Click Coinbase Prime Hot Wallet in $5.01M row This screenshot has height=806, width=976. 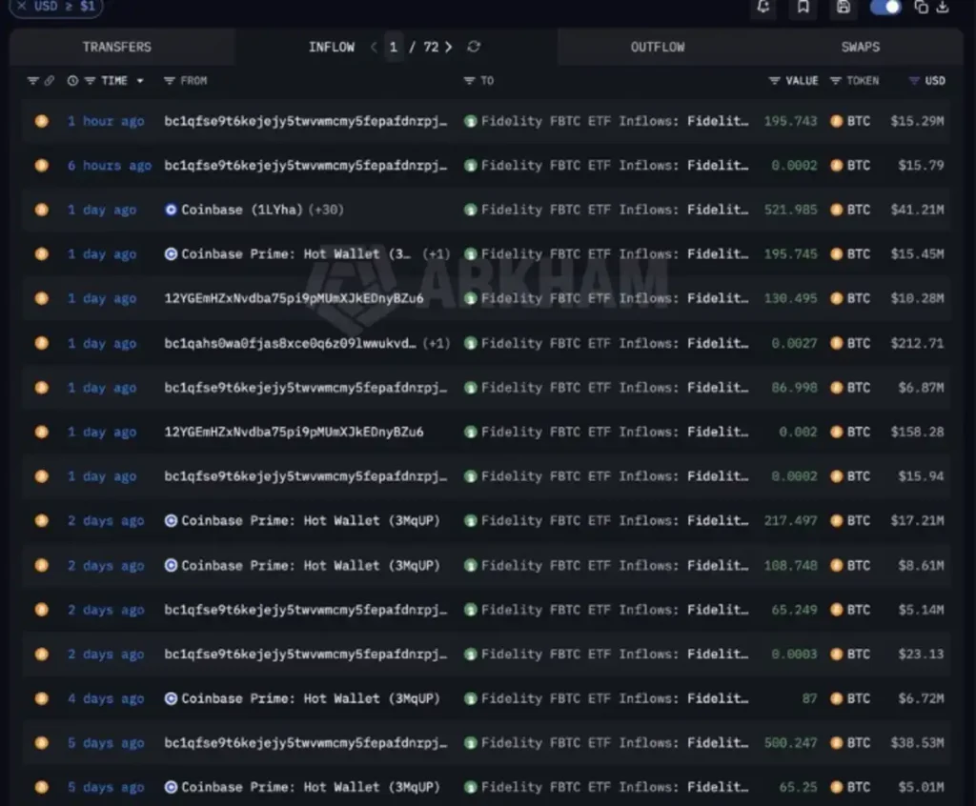(x=311, y=787)
